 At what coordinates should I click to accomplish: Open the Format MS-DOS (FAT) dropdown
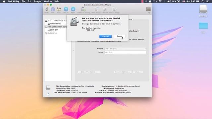[125, 49]
